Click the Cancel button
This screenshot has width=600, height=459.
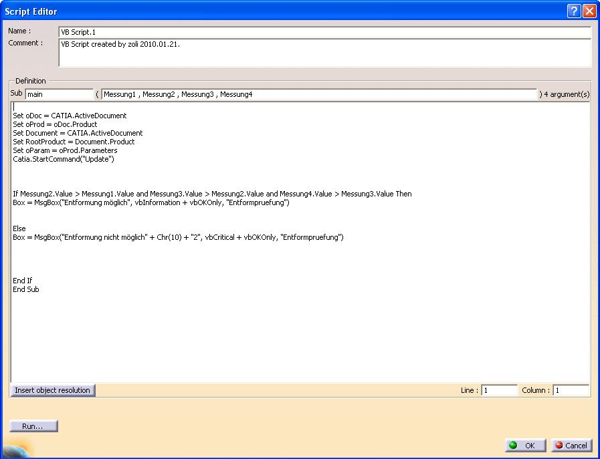pos(572,445)
